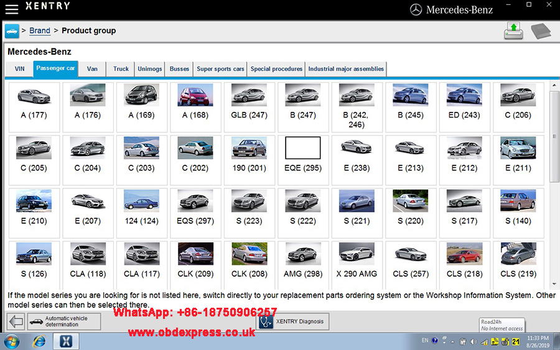Select the CLK (208) model

pyautogui.click(x=250, y=265)
